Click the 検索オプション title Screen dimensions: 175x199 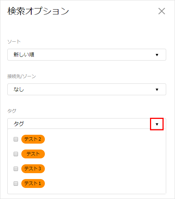tap(38, 11)
